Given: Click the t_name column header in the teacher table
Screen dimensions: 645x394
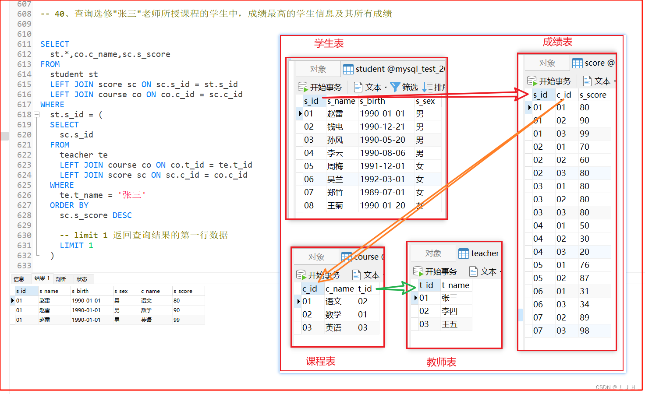Looking at the screenshot, I should coord(455,285).
